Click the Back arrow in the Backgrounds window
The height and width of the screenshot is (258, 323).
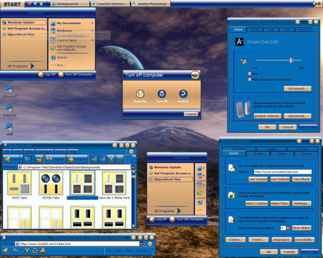tap(11, 159)
